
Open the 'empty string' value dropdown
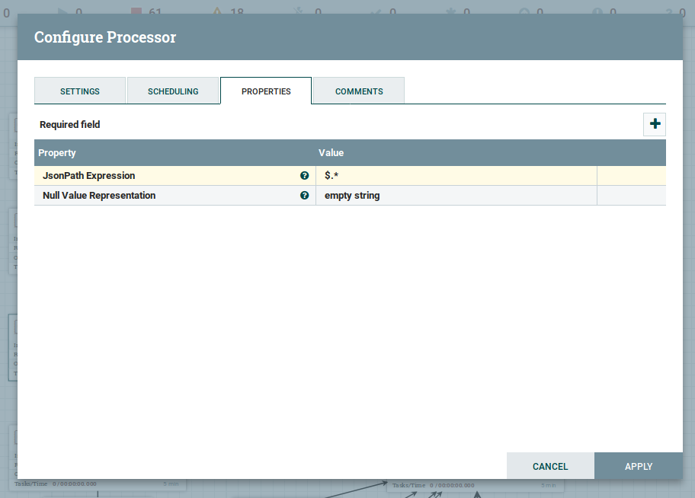pyautogui.click(x=456, y=196)
